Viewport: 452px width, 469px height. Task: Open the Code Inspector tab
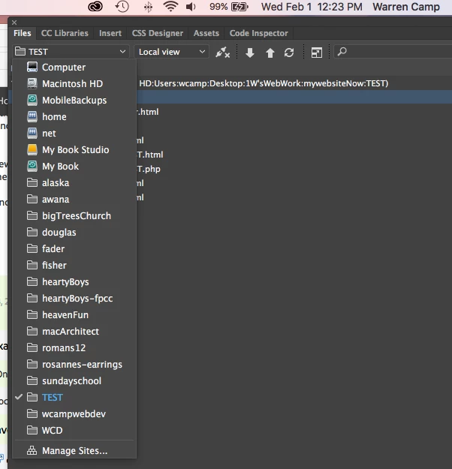258,33
